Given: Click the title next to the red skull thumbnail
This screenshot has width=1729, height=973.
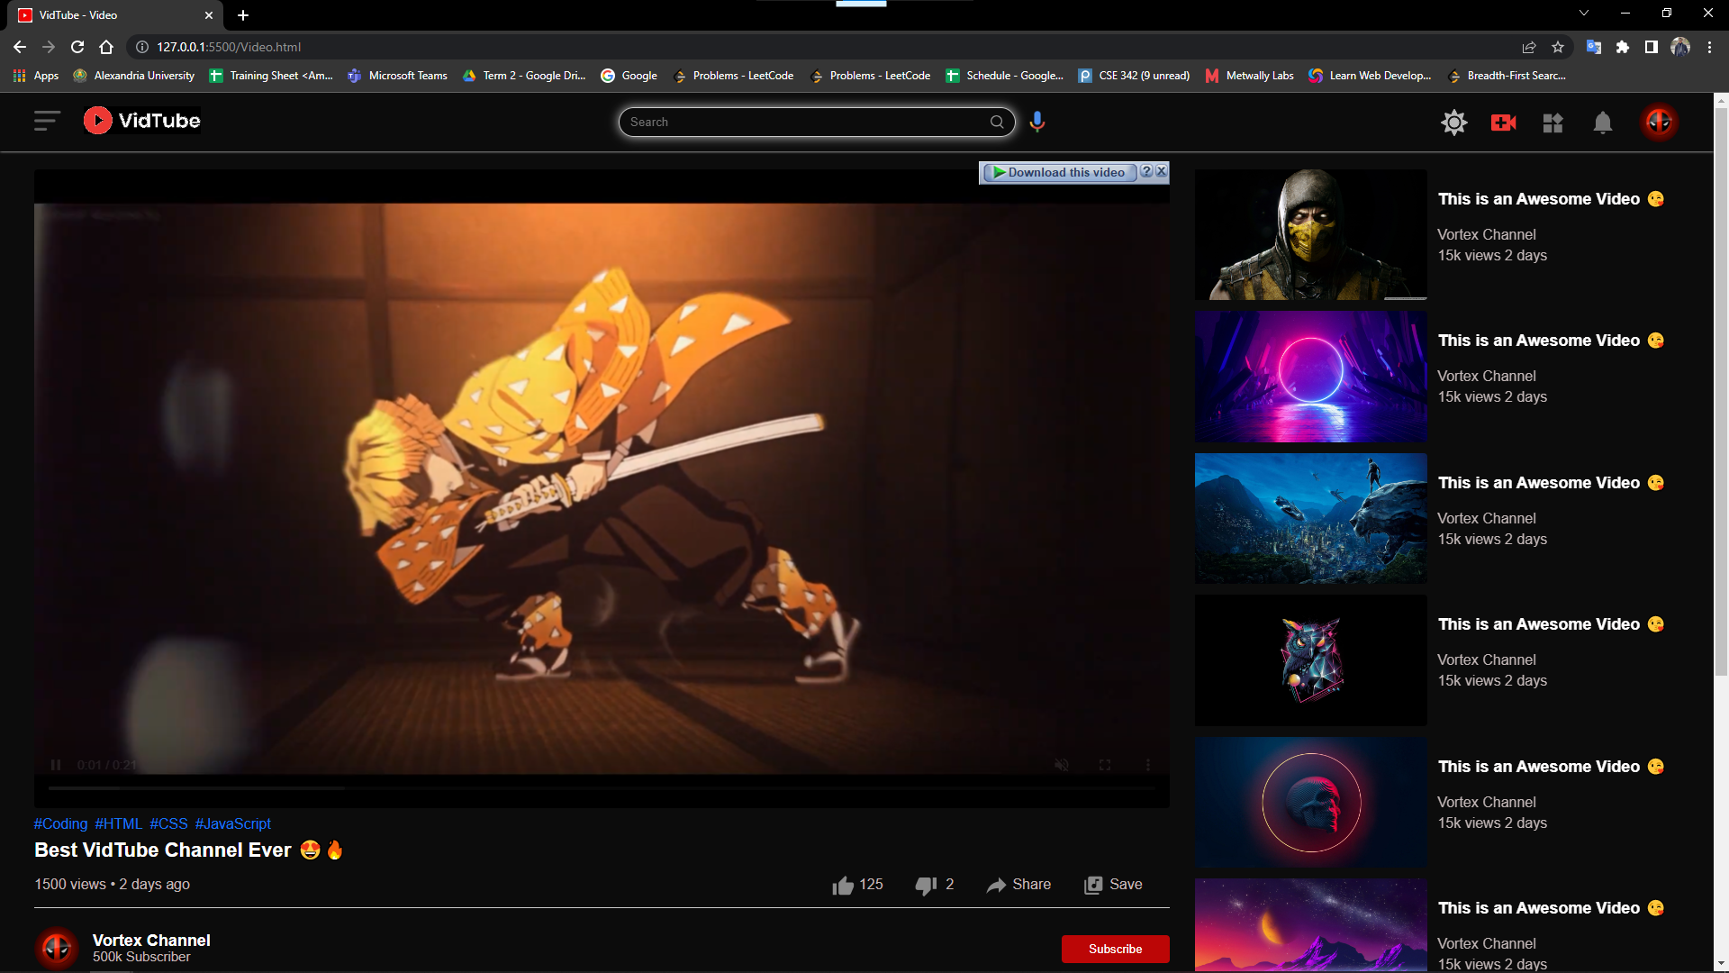Looking at the screenshot, I should click(1550, 767).
